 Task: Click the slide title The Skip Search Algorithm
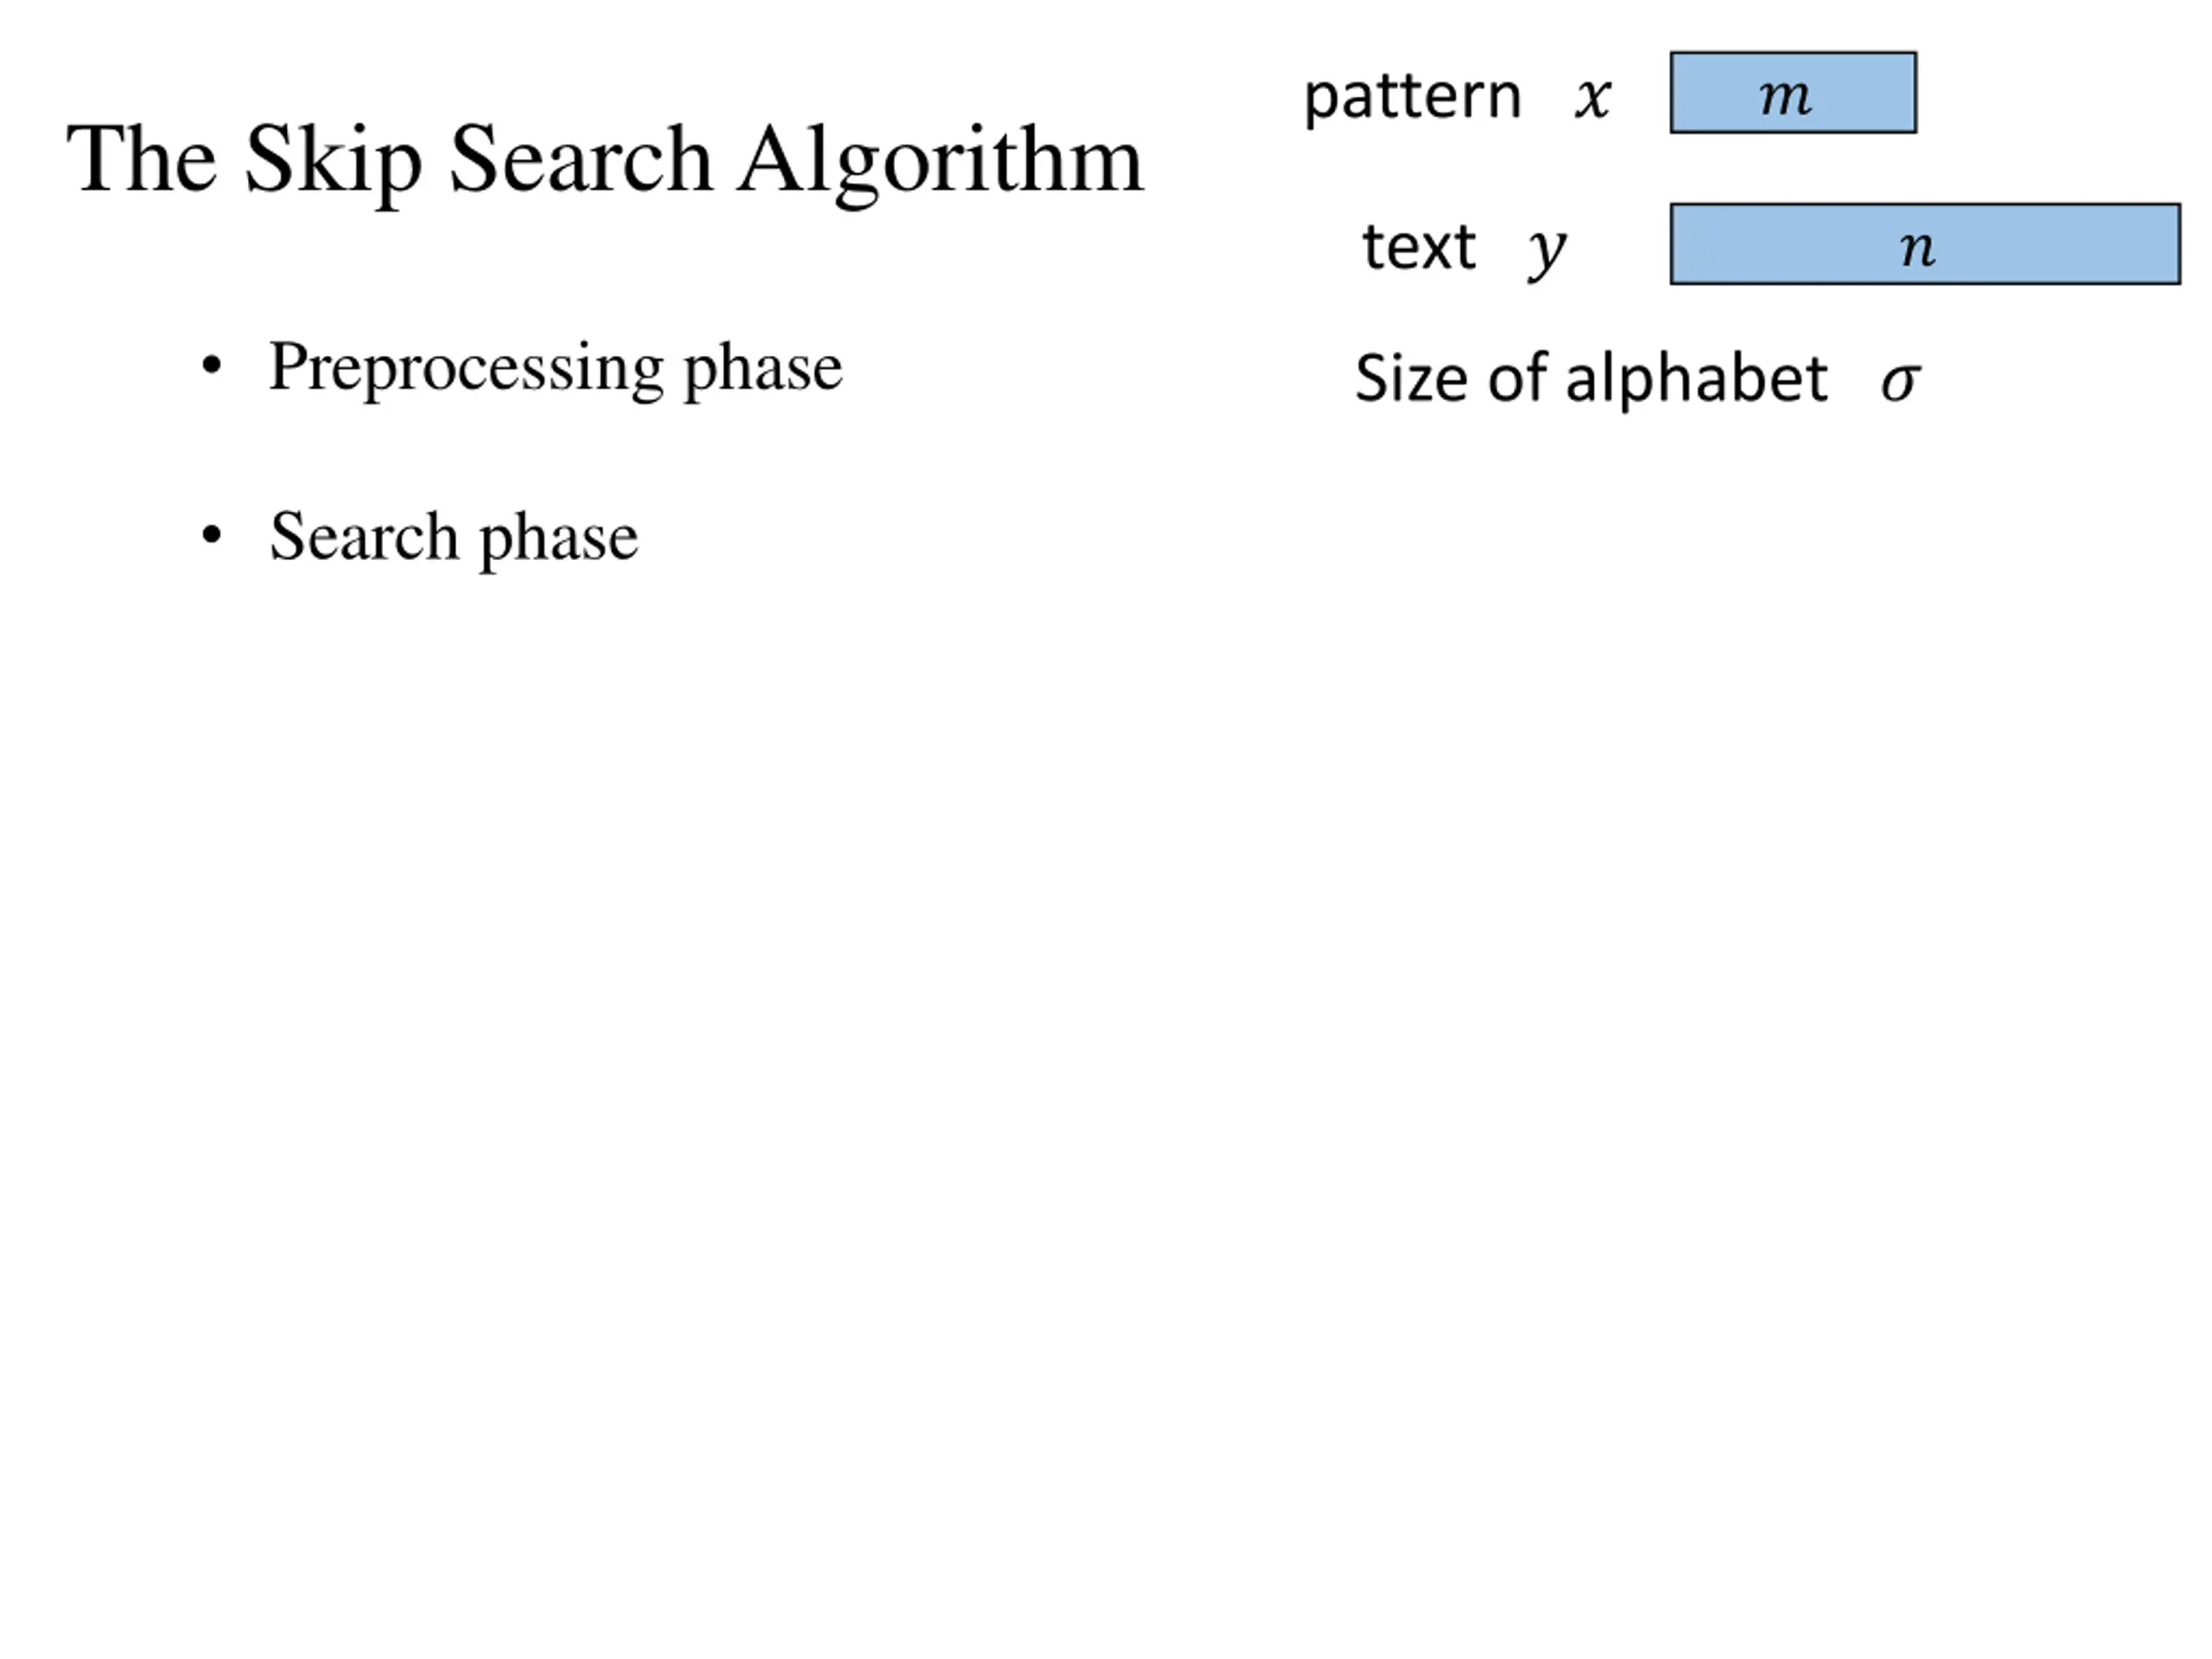[x=605, y=160]
